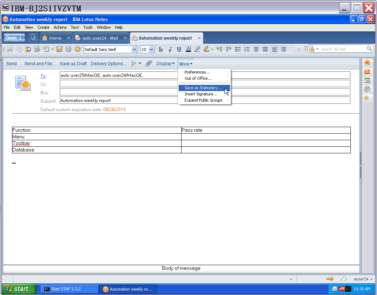Open the Actions menu

pos(60,27)
